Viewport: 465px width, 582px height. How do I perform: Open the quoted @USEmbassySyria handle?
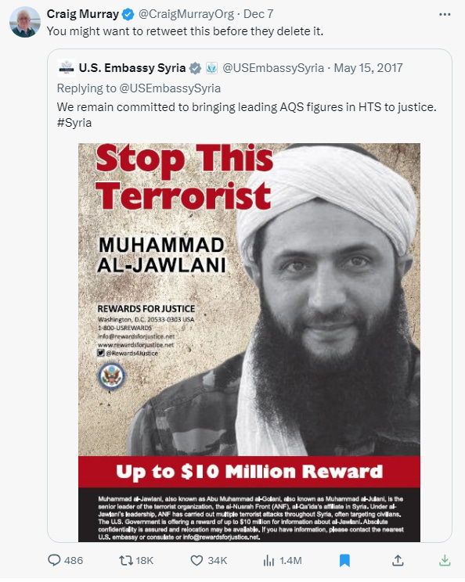click(273, 68)
